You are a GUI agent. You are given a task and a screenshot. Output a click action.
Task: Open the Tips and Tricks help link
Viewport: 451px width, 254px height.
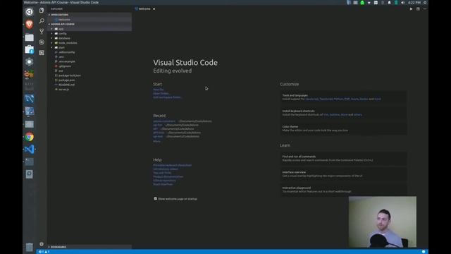click(x=162, y=173)
